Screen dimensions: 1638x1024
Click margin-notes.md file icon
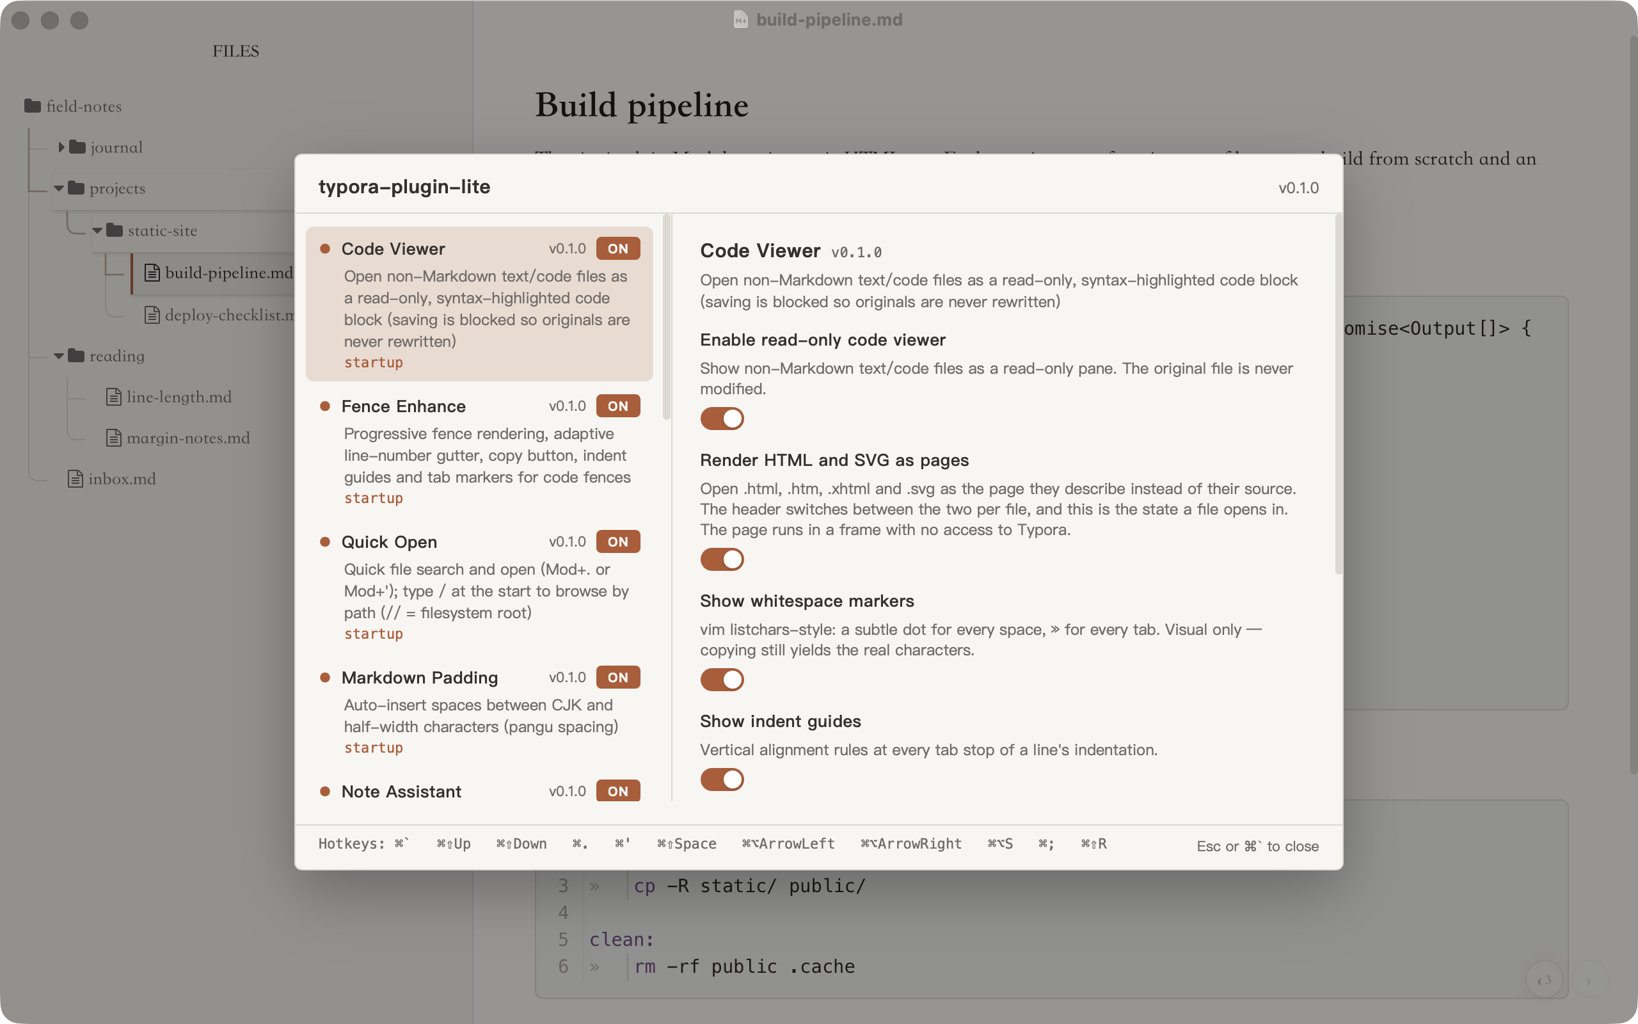pyautogui.click(x=114, y=438)
